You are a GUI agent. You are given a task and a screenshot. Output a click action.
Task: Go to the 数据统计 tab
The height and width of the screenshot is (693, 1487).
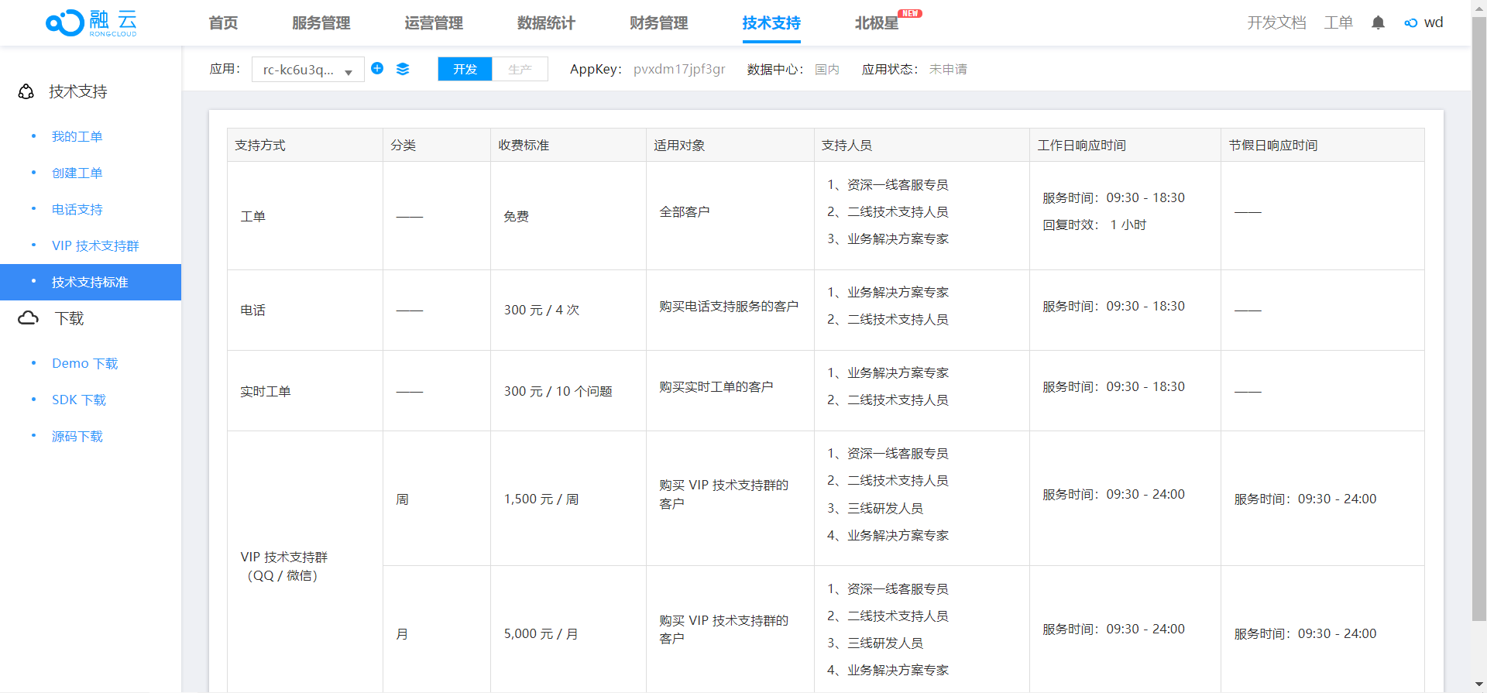(546, 23)
